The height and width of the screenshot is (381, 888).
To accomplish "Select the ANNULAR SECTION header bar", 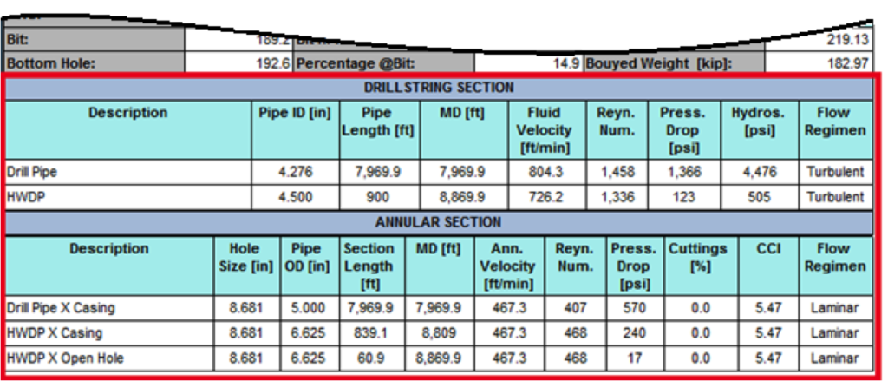I will tap(439, 222).
